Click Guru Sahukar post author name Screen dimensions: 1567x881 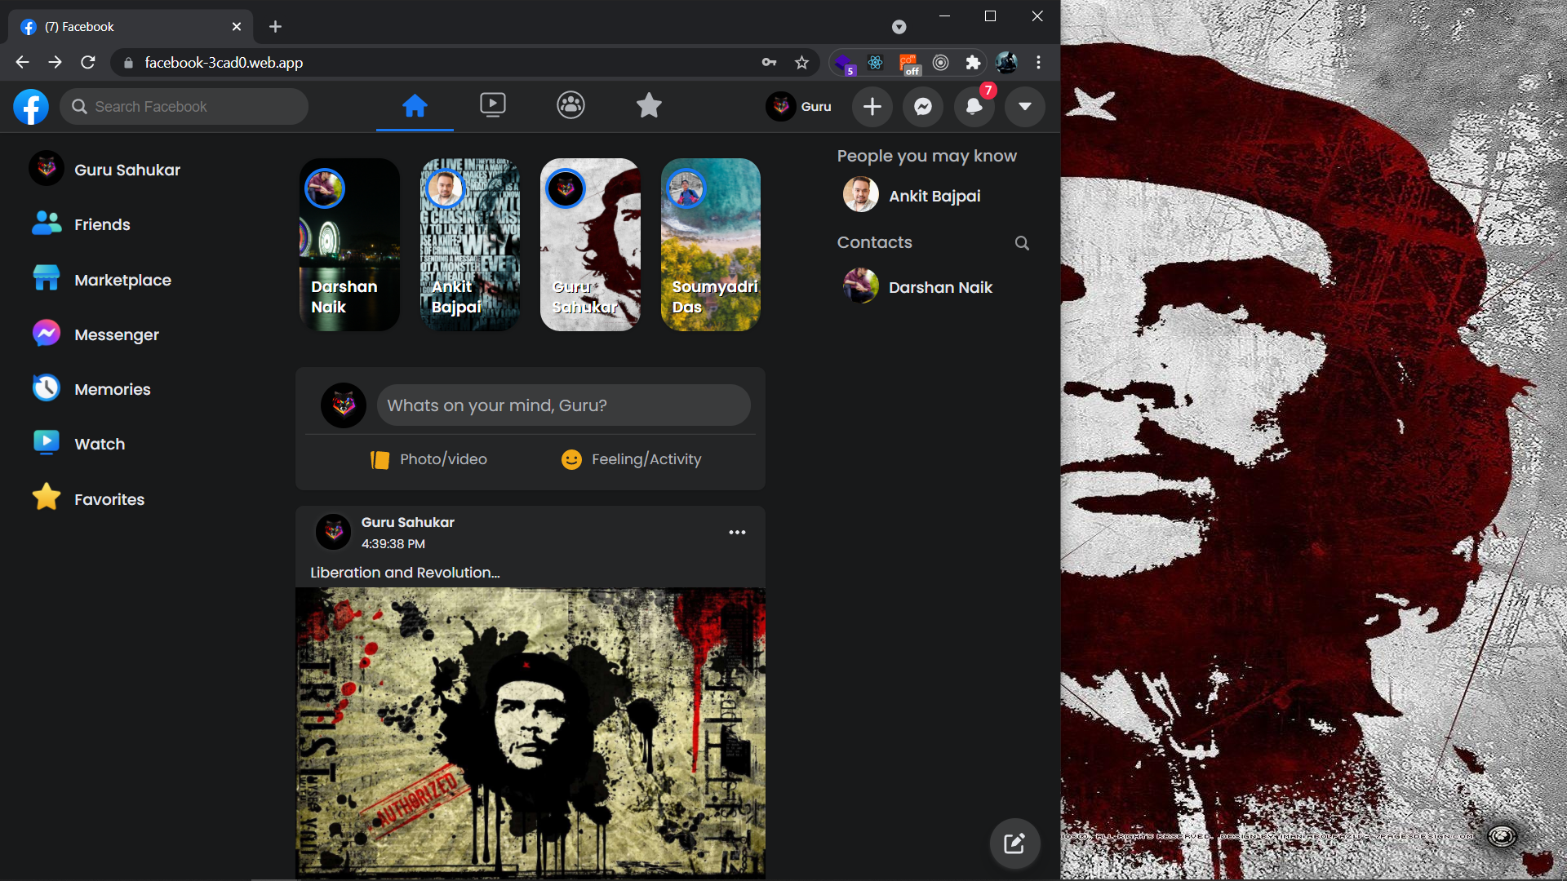(407, 522)
